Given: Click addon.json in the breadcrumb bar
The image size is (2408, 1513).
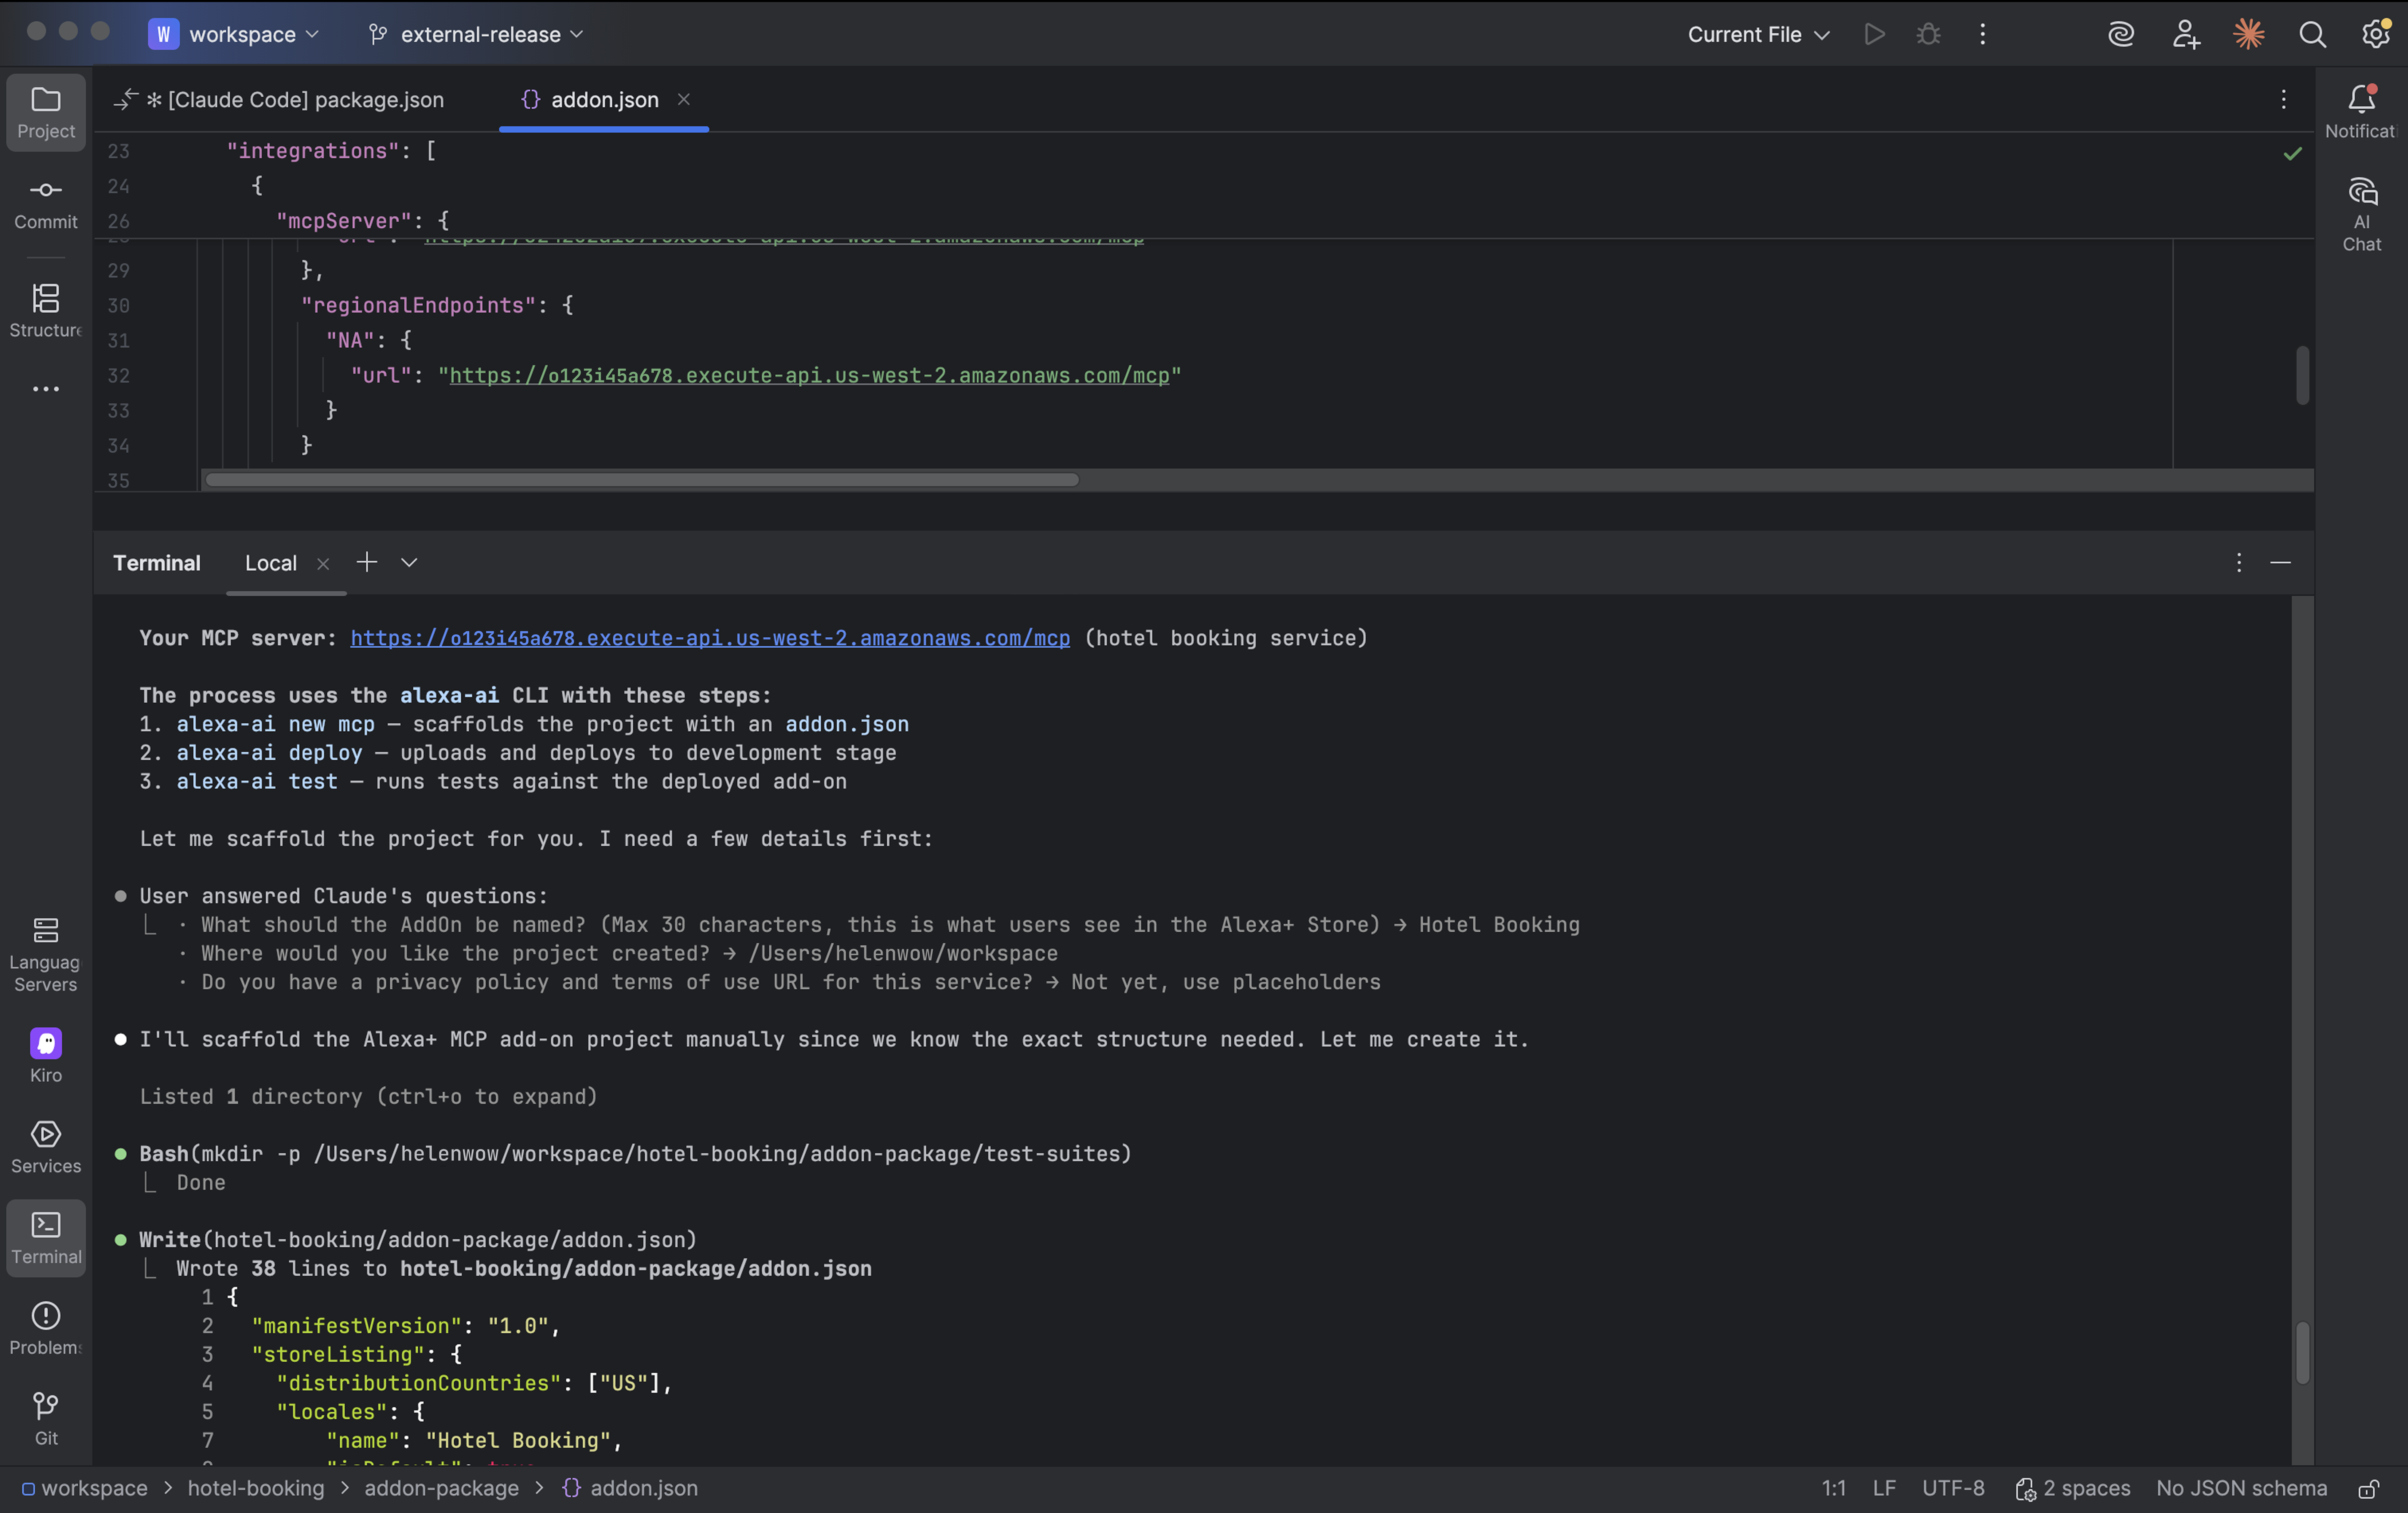Looking at the screenshot, I should pyautogui.click(x=630, y=1489).
